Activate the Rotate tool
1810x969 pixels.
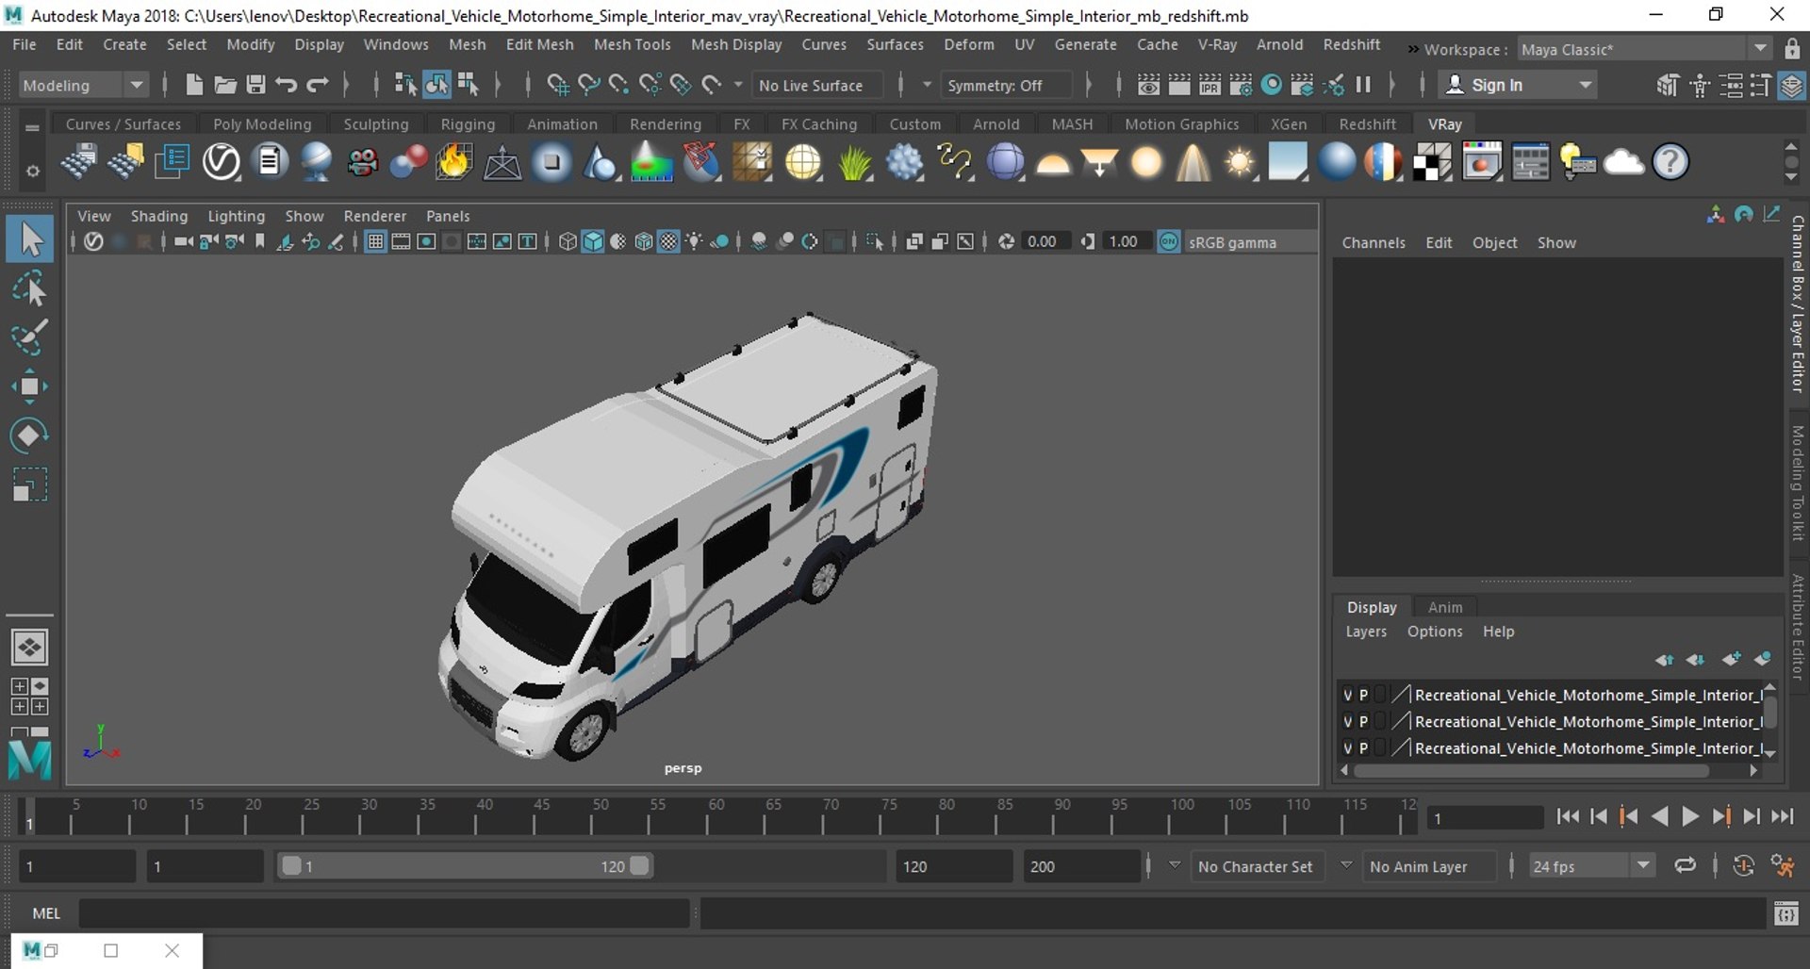coord(30,435)
